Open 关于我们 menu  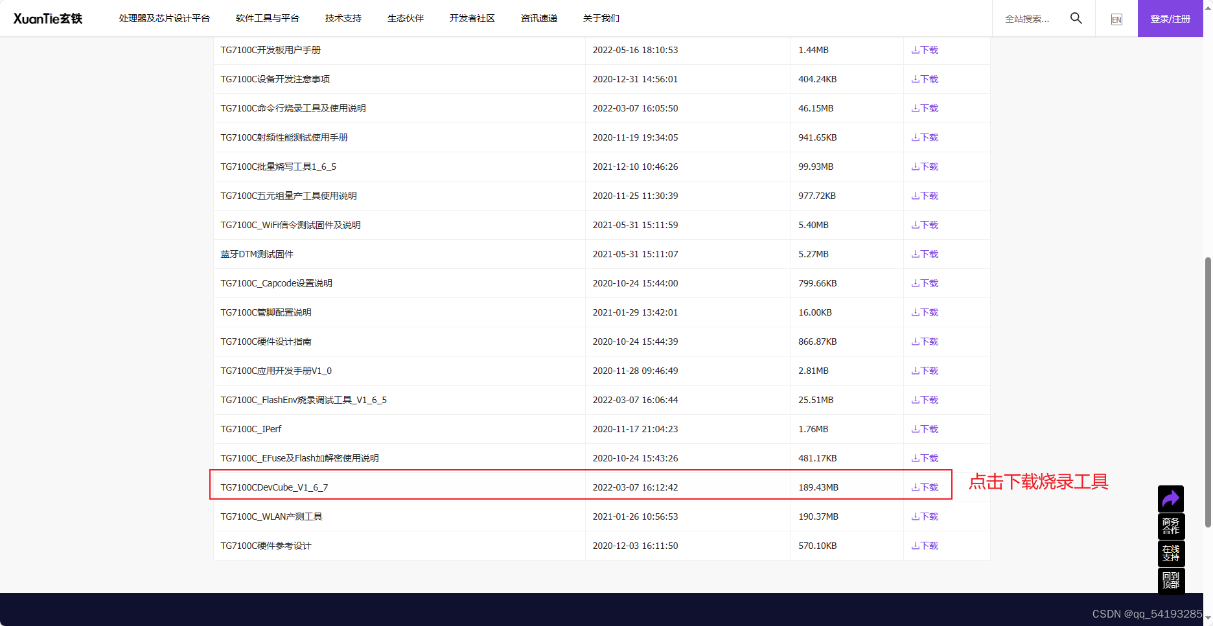[601, 18]
